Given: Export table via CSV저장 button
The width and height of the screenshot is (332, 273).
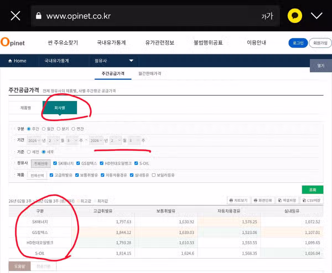Looking at the screenshot, I should [311, 200].
